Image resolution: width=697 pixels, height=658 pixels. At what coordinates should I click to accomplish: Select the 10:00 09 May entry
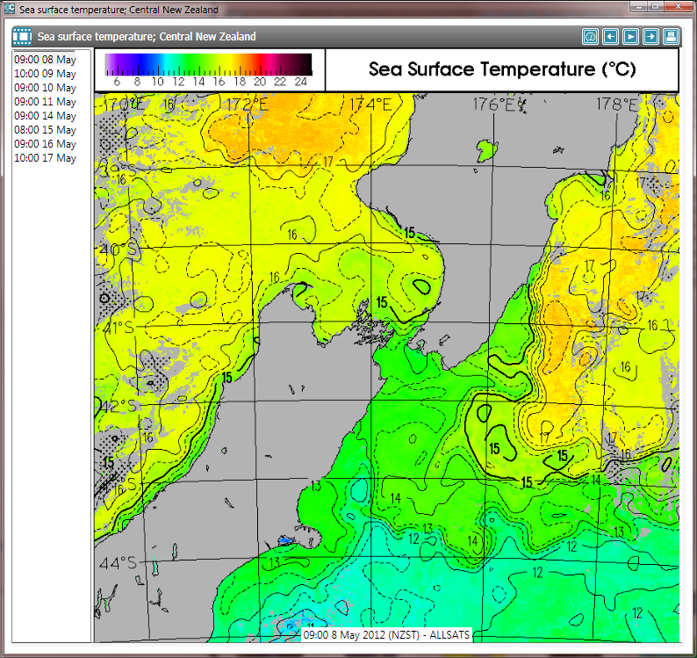point(45,74)
